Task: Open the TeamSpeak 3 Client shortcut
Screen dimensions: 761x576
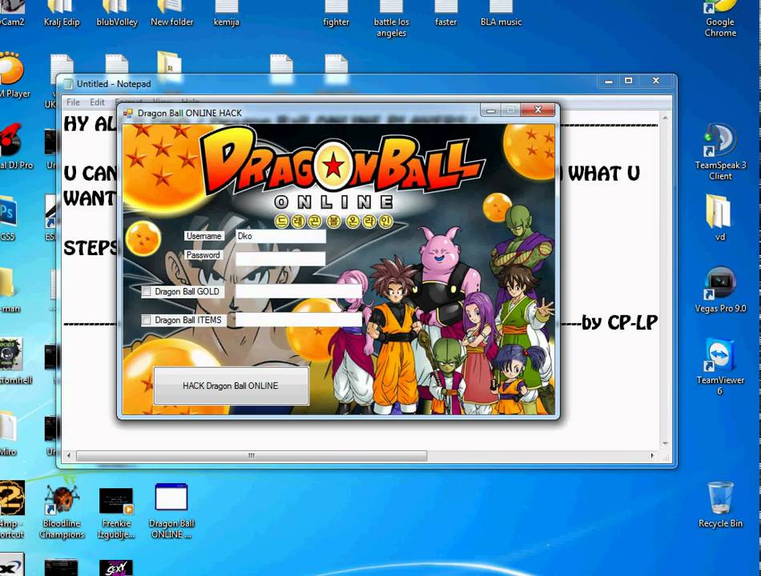Action: click(720, 152)
